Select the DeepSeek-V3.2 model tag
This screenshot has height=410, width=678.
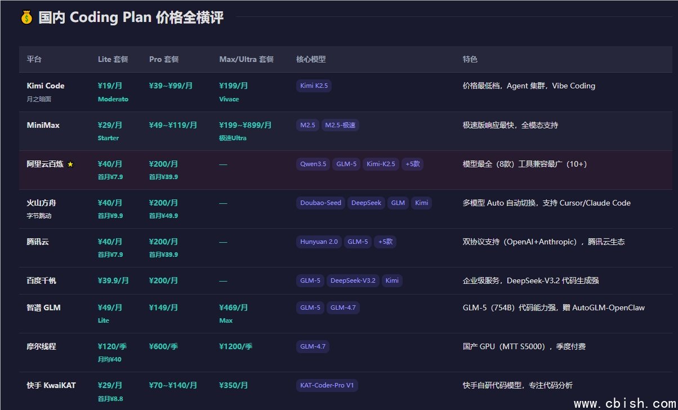pyautogui.click(x=353, y=280)
